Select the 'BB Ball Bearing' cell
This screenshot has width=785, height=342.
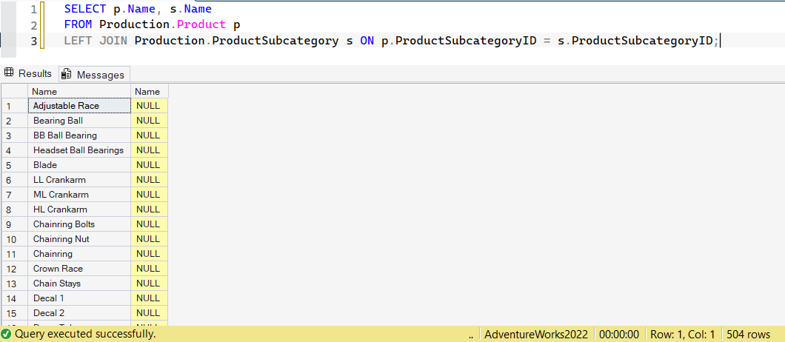(x=79, y=135)
